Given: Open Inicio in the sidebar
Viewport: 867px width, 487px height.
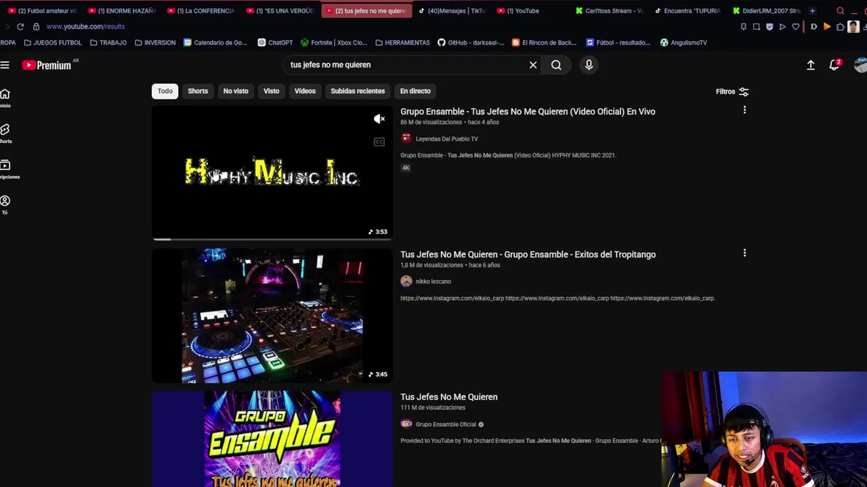Looking at the screenshot, I should tap(5, 97).
